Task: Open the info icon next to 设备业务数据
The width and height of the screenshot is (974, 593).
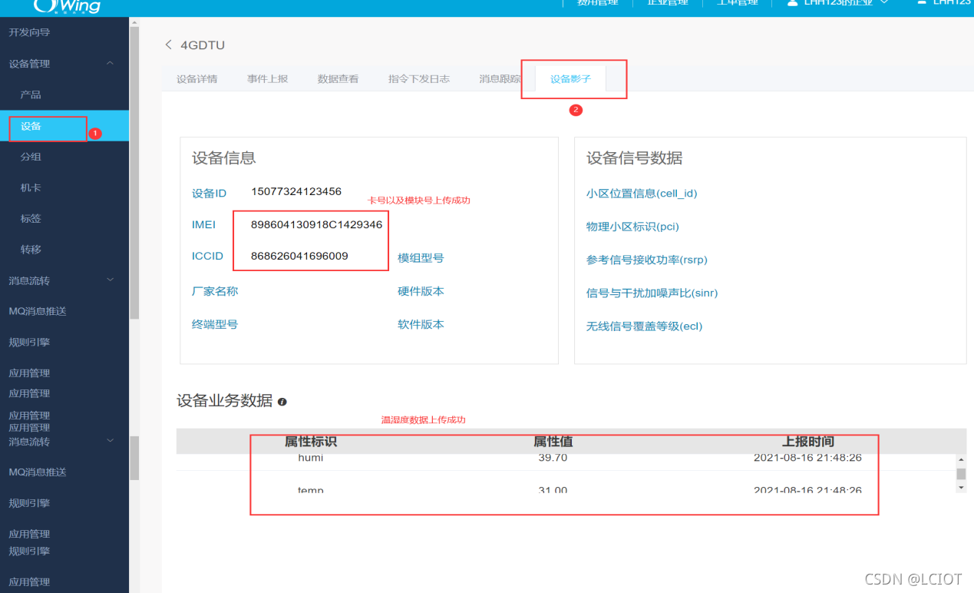Action: coord(282,402)
